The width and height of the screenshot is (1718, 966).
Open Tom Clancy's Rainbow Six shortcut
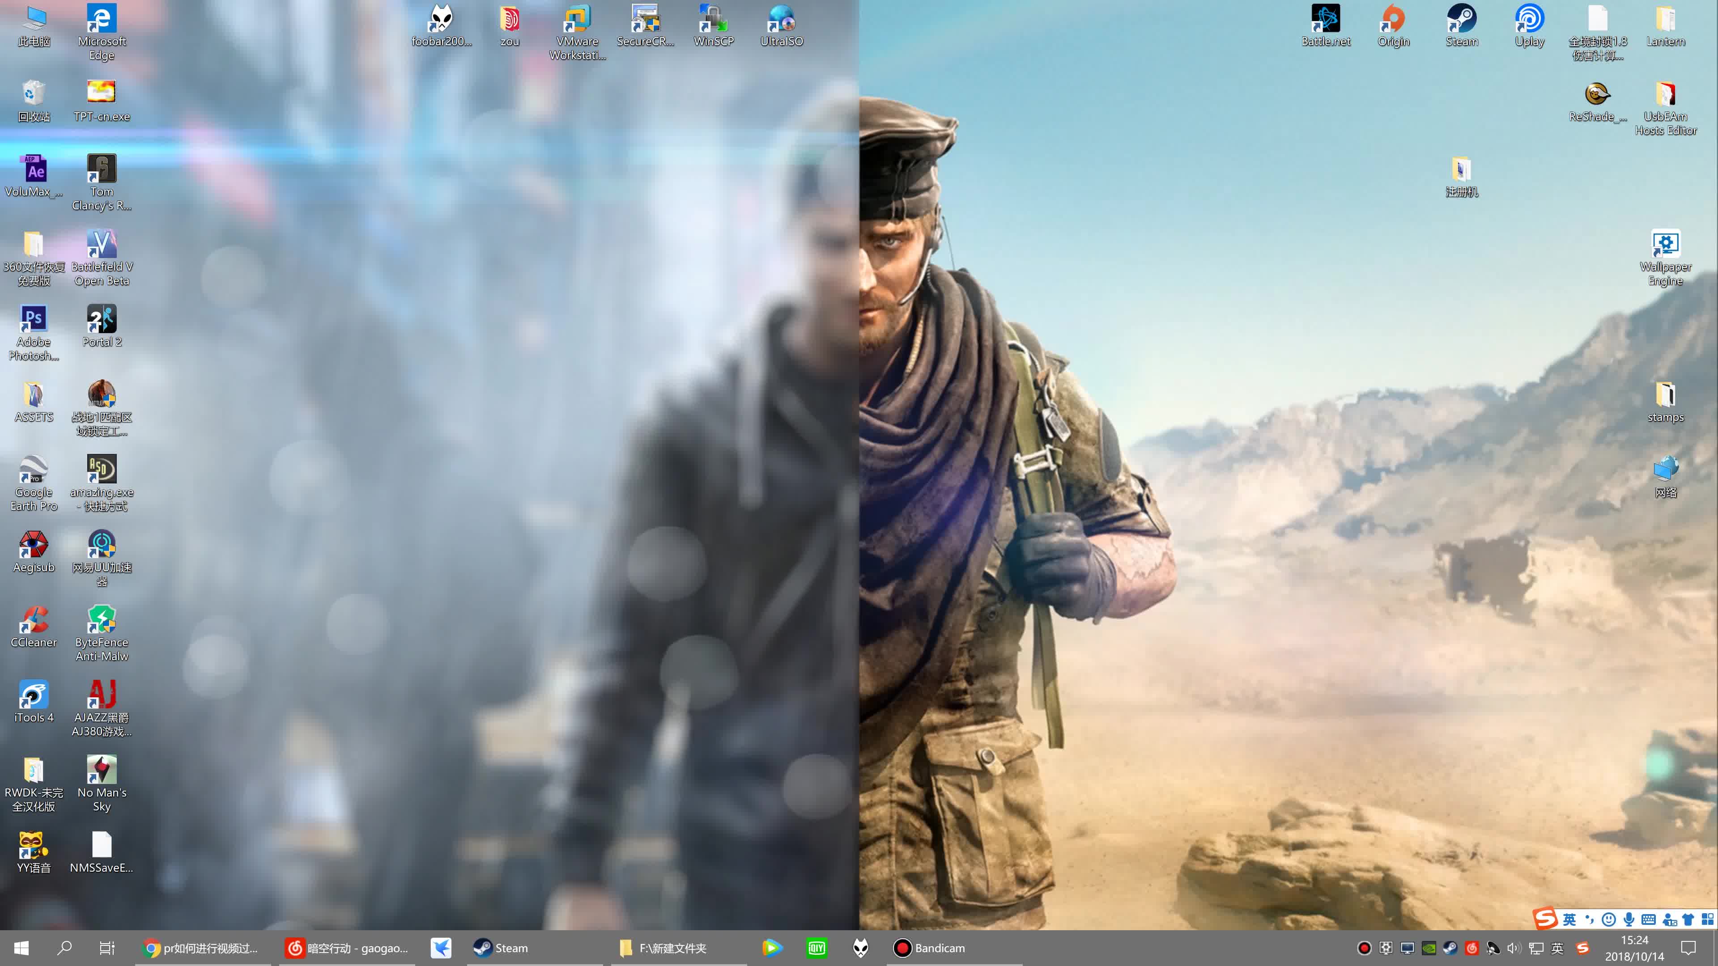(x=102, y=182)
